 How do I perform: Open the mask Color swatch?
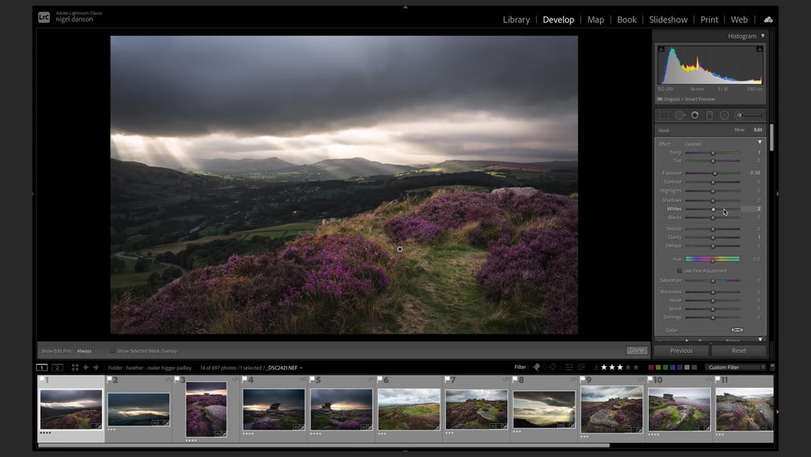pyautogui.click(x=737, y=330)
